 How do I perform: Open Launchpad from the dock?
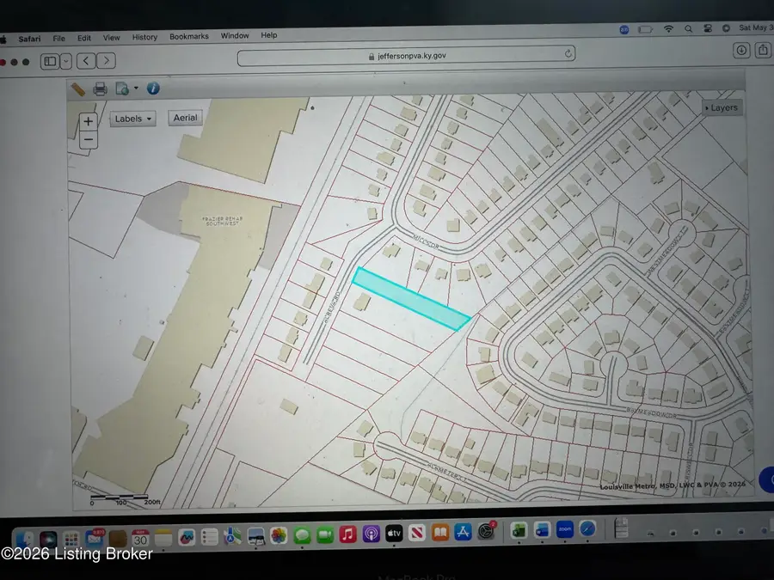click(x=71, y=539)
